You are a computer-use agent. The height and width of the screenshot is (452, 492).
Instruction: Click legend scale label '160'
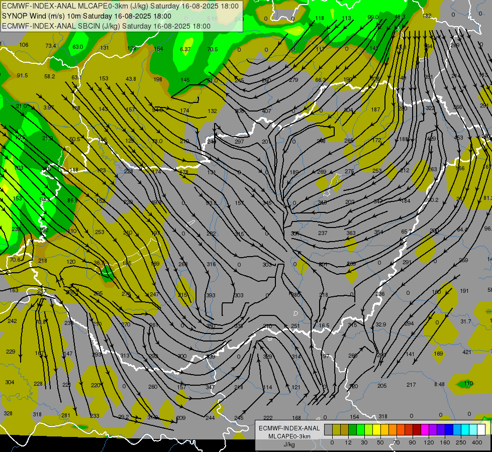[x=445, y=442]
